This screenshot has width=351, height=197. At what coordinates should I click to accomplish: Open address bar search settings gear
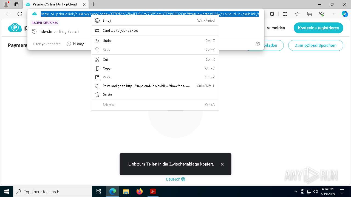(258, 44)
